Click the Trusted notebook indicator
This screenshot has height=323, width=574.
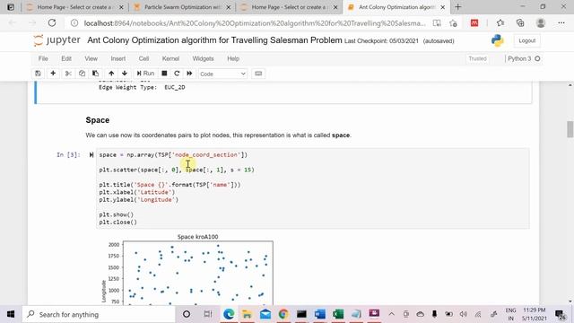click(477, 58)
